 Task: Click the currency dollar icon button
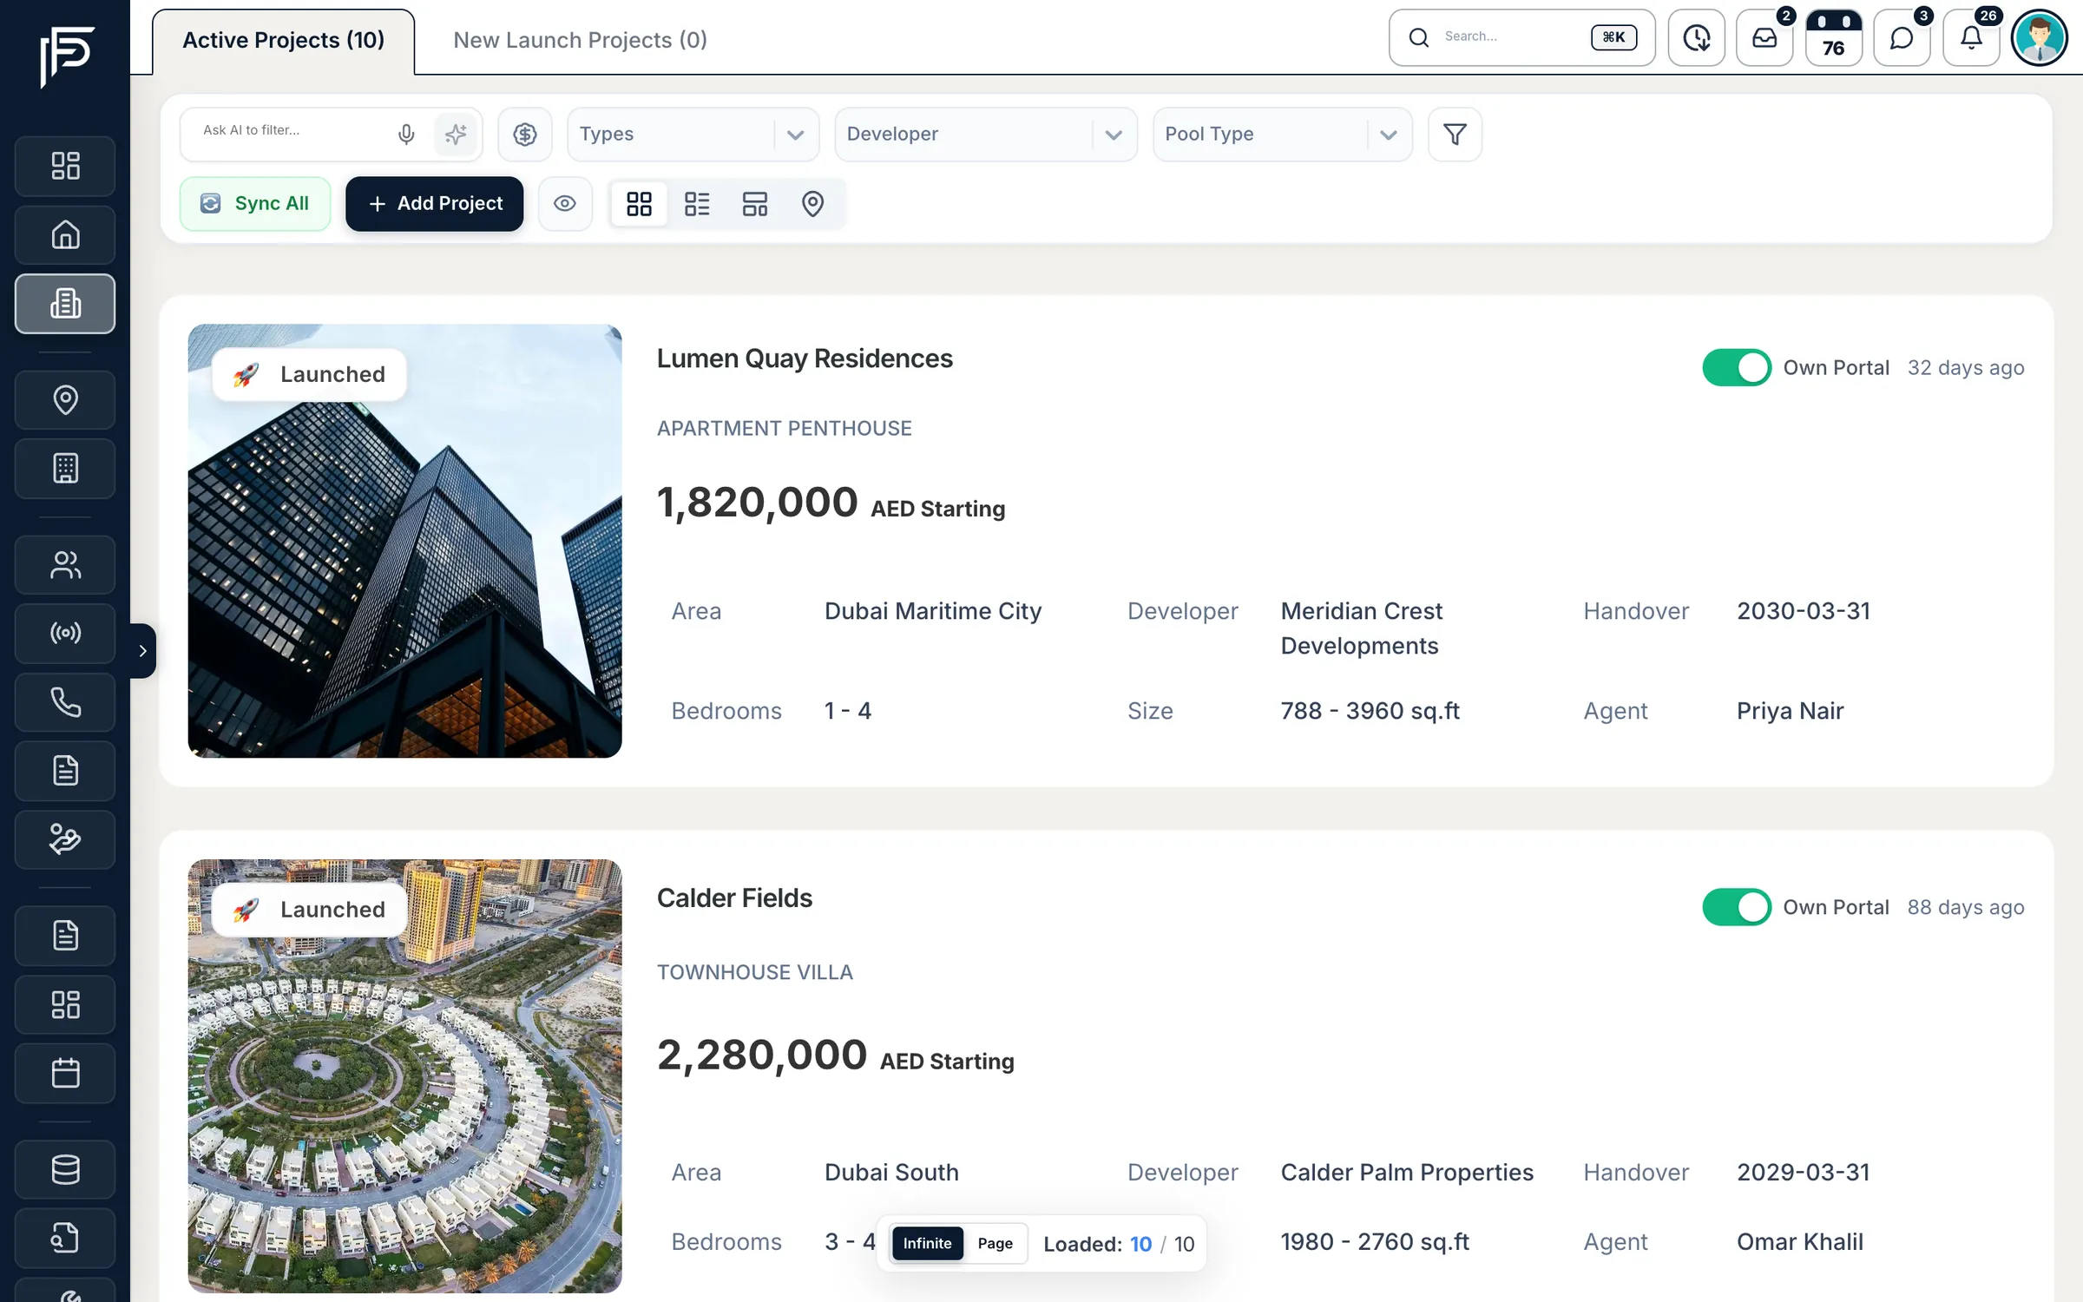(524, 134)
